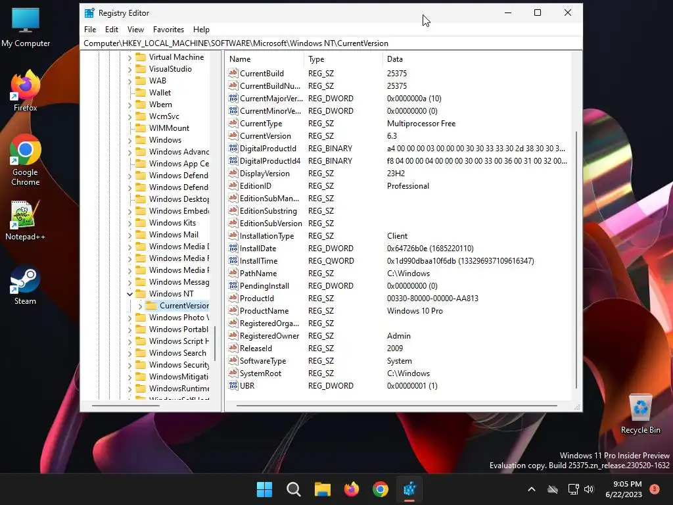The height and width of the screenshot is (505, 673).
Task: Click the registry path address bar
Action: tap(331, 43)
